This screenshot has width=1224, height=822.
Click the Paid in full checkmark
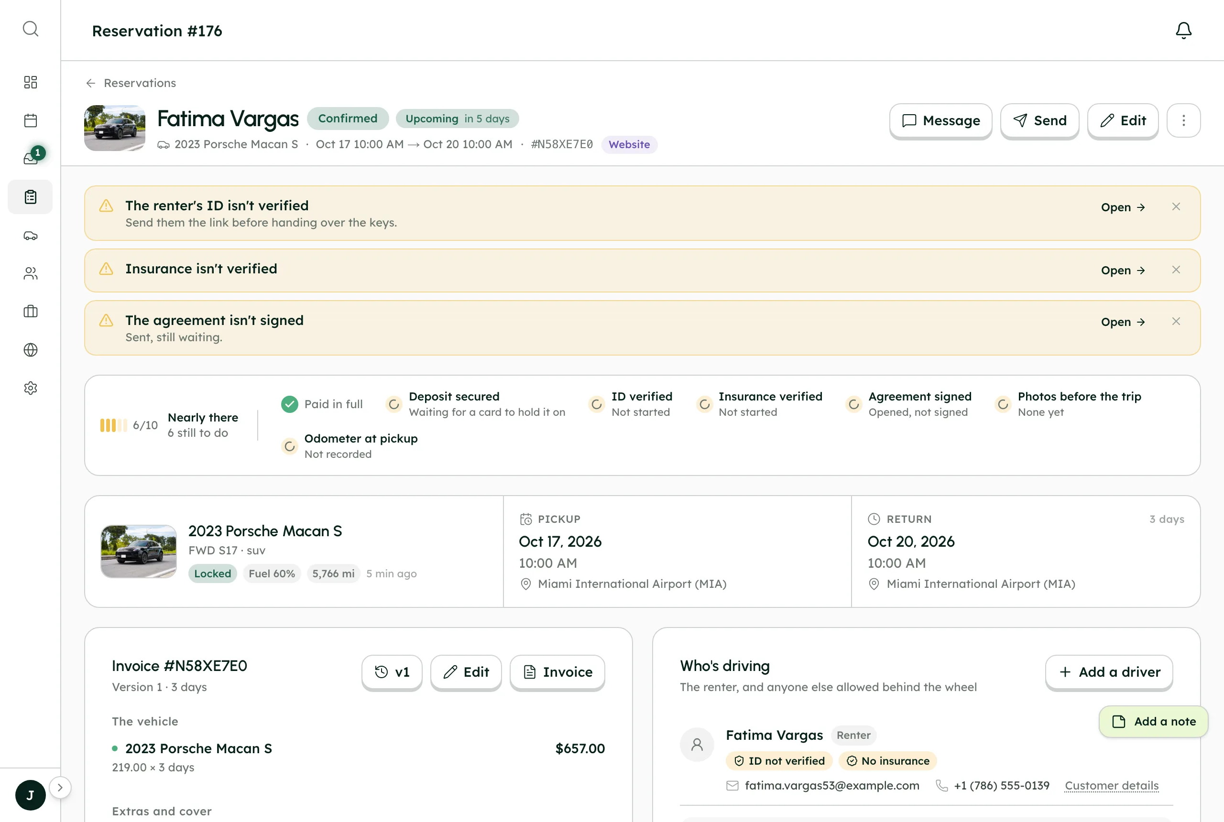coord(289,404)
